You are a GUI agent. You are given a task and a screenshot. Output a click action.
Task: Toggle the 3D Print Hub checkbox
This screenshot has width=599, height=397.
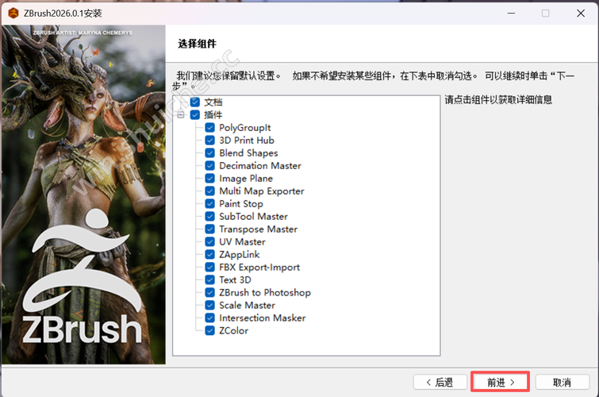pyautogui.click(x=209, y=140)
